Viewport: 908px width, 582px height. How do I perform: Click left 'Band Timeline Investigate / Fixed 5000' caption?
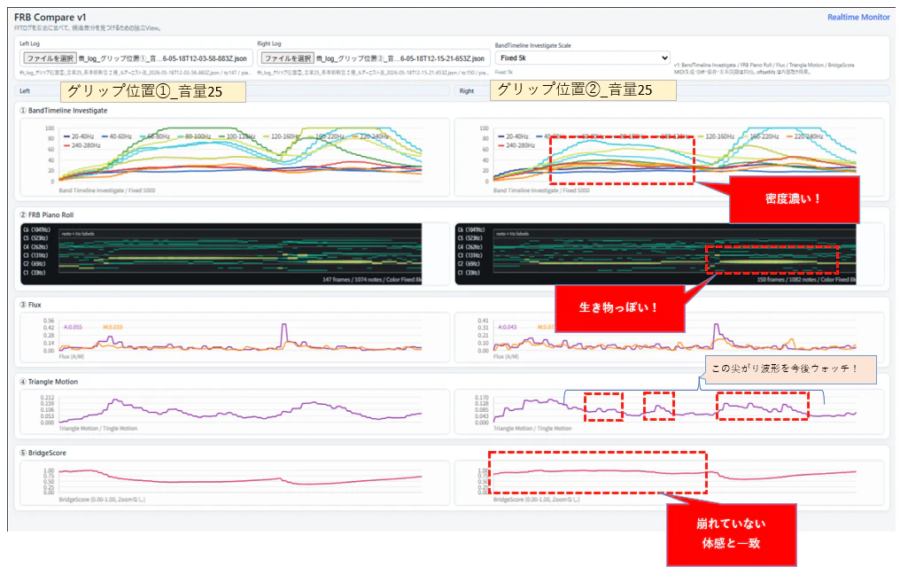(107, 190)
